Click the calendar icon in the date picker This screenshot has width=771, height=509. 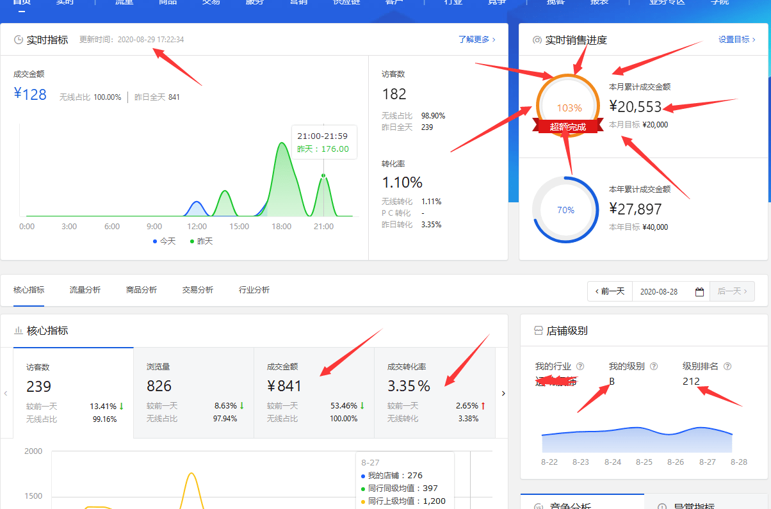699,291
